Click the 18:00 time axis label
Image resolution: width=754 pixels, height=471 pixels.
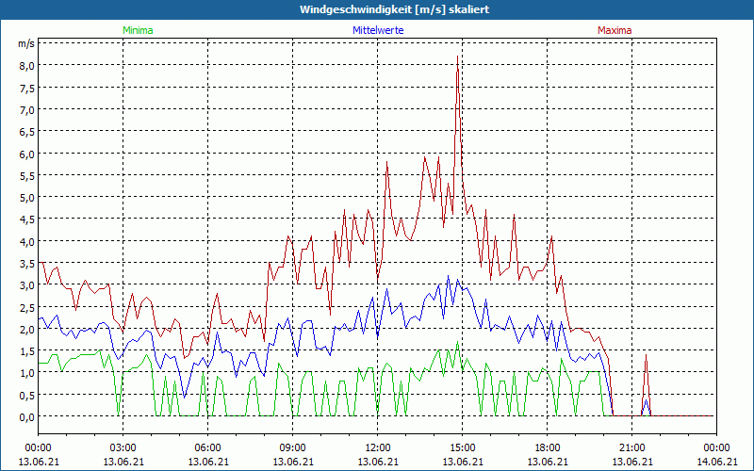tap(548, 448)
